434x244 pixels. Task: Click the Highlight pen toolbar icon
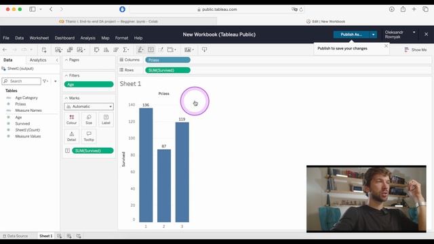(140, 49)
